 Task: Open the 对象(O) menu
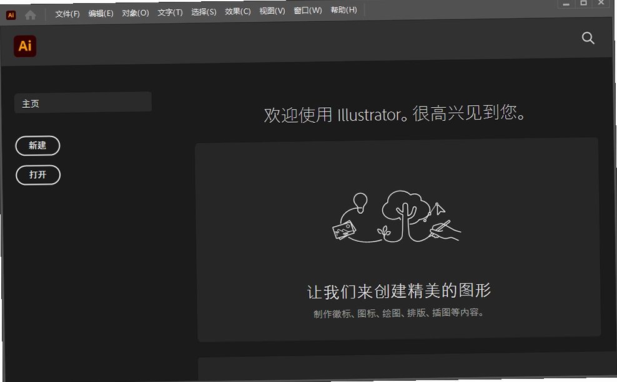tap(136, 13)
